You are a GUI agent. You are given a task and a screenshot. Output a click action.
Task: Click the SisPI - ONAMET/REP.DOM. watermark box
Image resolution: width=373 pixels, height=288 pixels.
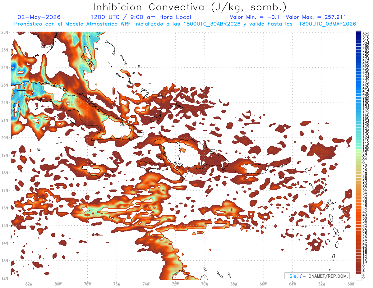(x=317, y=276)
